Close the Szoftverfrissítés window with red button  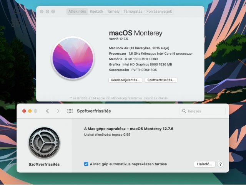click(24, 111)
